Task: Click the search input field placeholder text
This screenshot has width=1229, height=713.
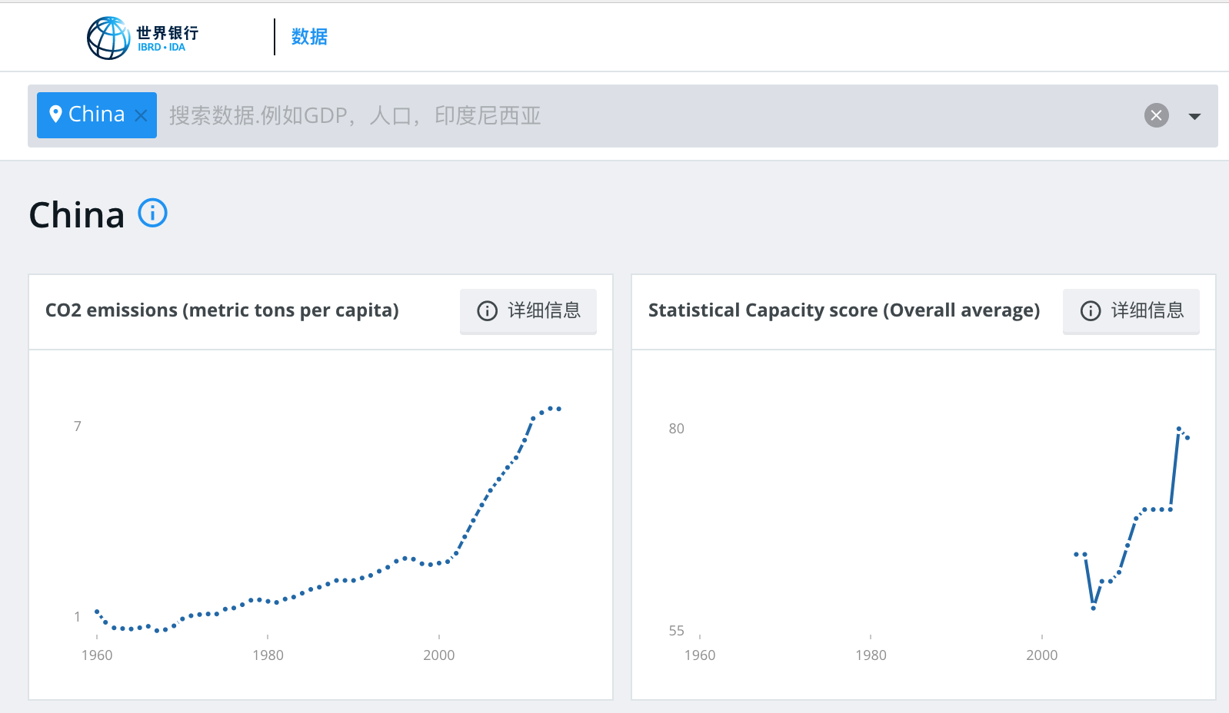Action: pyautogui.click(x=355, y=115)
